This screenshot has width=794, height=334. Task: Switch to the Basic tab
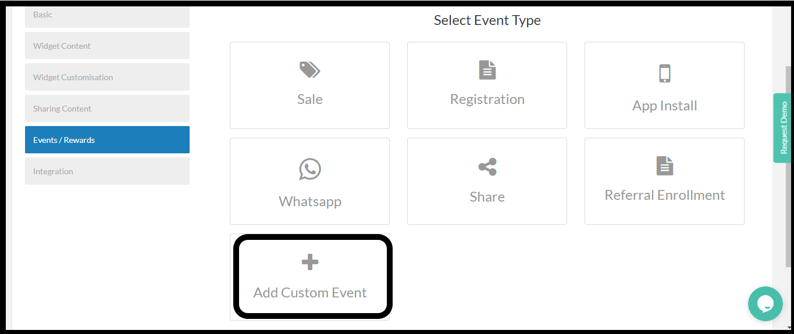[107, 15]
